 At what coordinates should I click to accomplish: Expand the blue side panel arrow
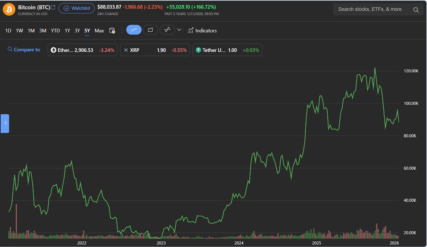coord(5,123)
